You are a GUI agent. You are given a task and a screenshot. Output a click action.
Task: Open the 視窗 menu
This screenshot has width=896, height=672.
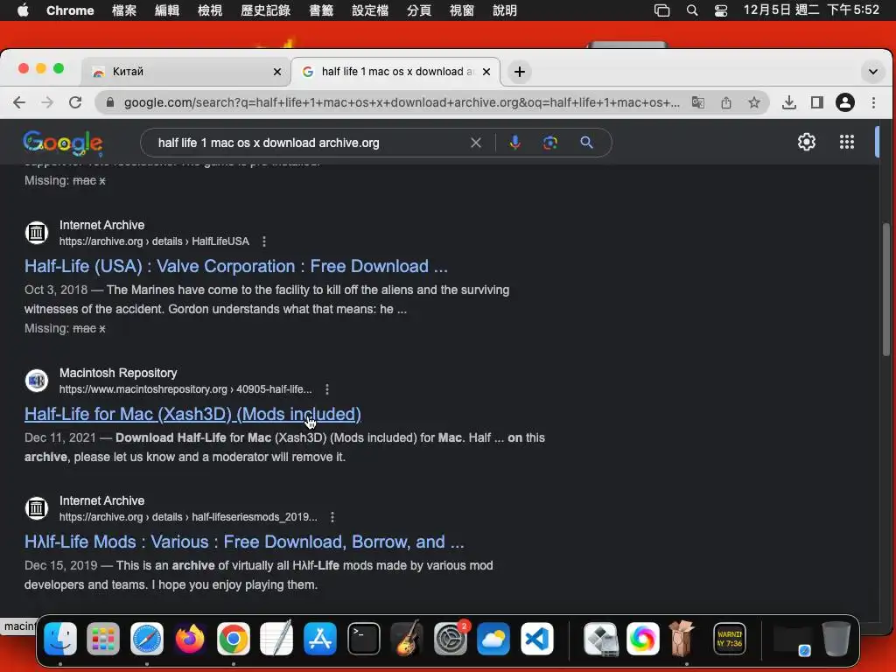click(x=462, y=10)
